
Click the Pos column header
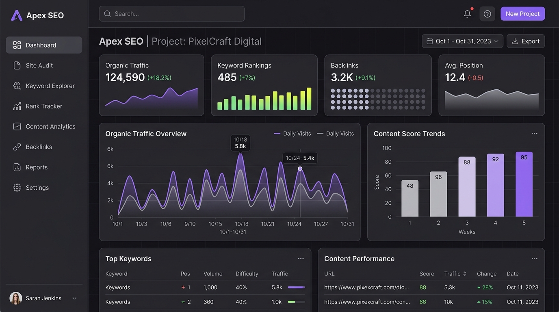click(185, 274)
